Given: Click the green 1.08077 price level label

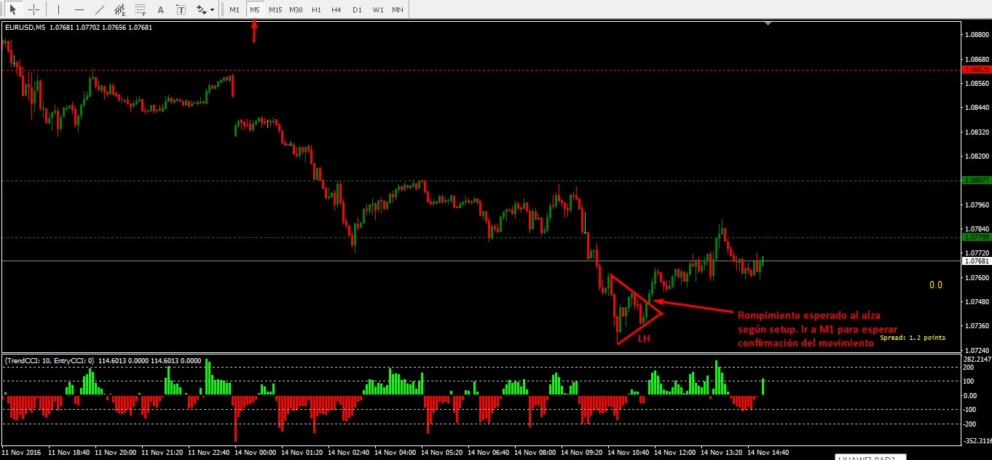Looking at the screenshot, I should click(x=976, y=180).
